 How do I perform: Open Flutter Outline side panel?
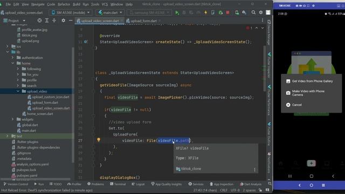(x=269, y=134)
